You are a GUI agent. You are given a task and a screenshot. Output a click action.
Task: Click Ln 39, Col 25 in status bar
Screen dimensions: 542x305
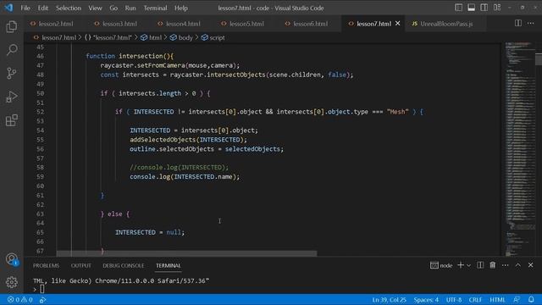[390, 299]
